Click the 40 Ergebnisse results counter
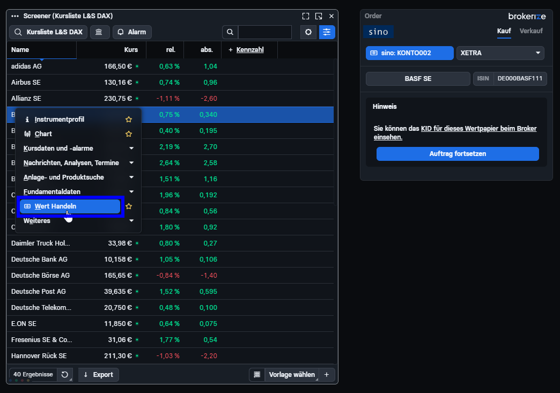The width and height of the screenshot is (560, 393). coord(33,374)
